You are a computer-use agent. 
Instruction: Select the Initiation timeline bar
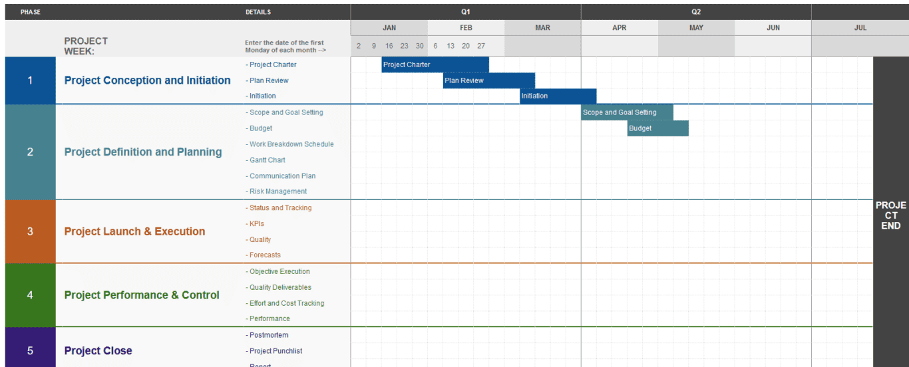pyautogui.click(x=558, y=96)
